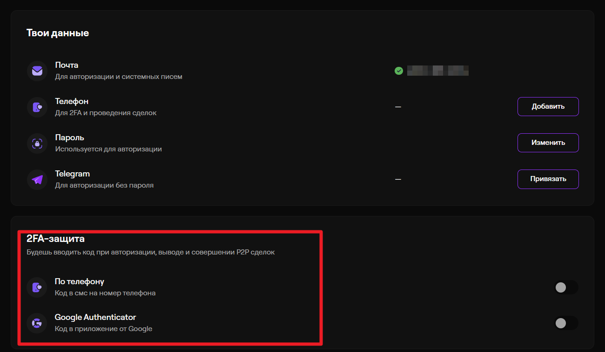The image size is (605, 352).
Task: Click the Твои данные heading
Action: coord(58,33)
